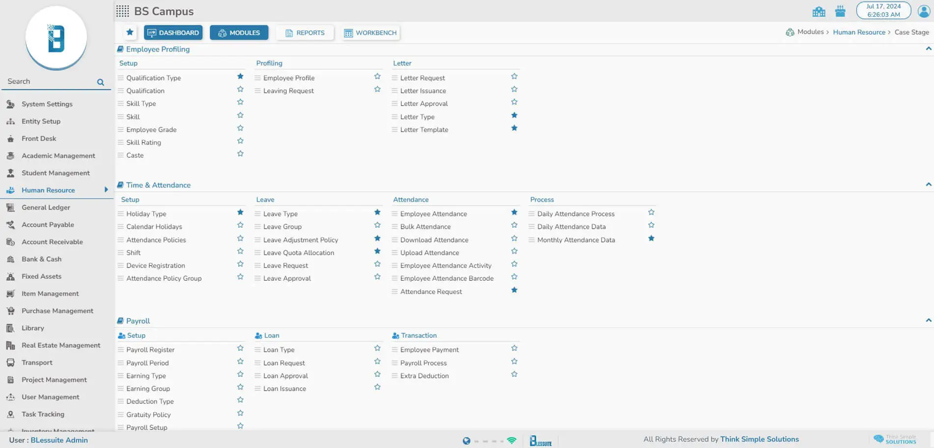Click the Wi-Fi signal icon in footer

(x=512, y=441)
